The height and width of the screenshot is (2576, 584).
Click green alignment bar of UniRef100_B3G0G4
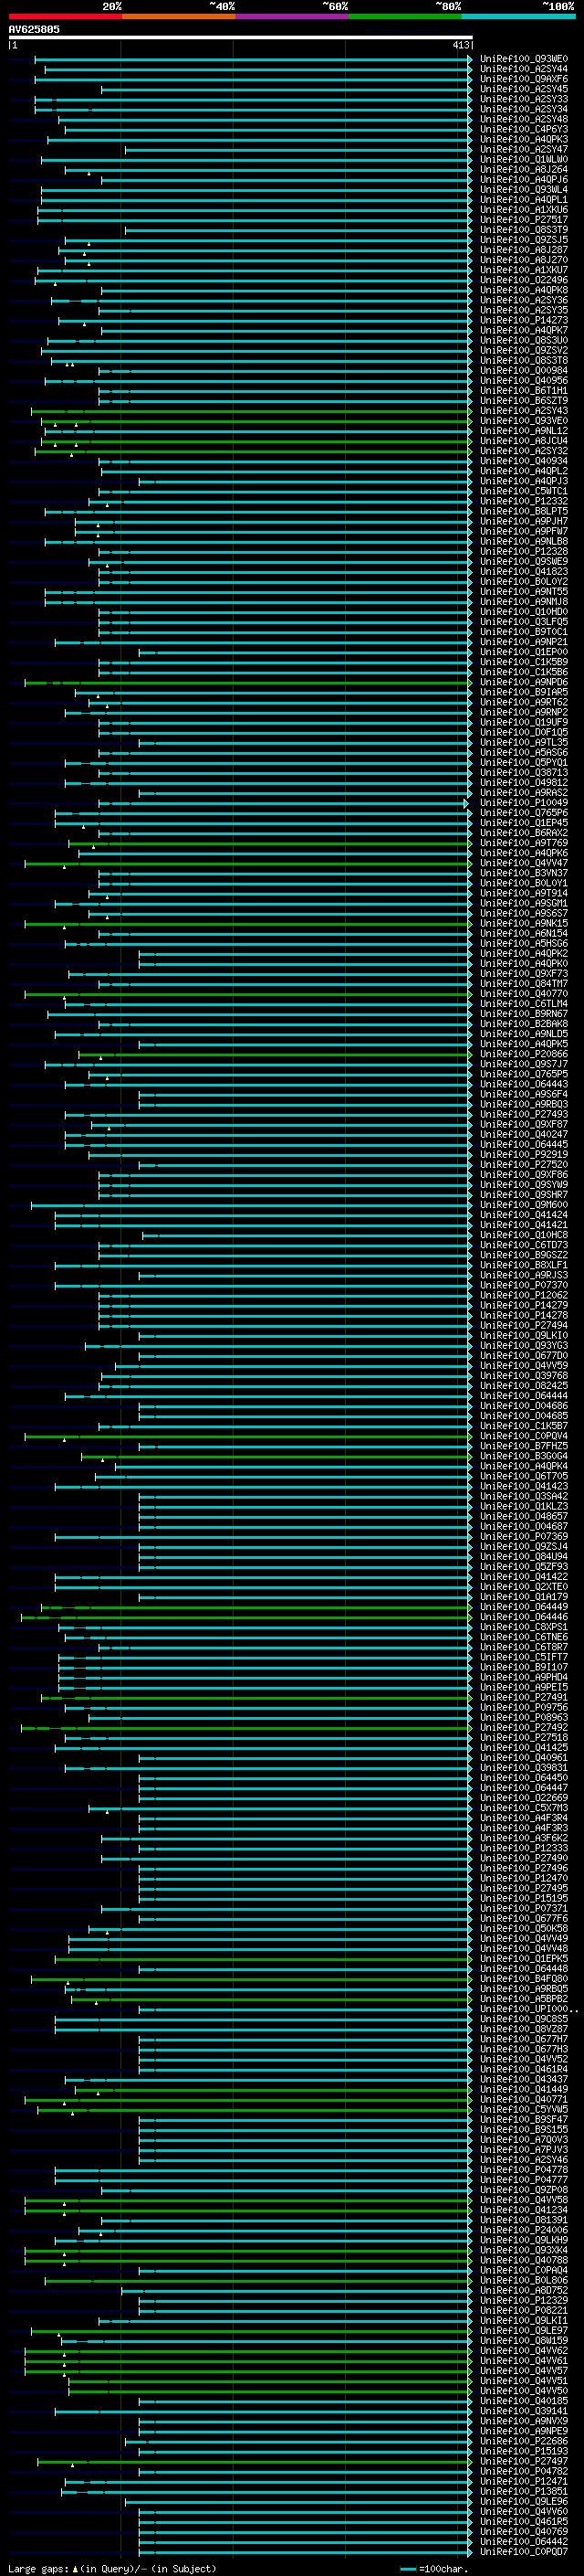[x=277, y=1456]
